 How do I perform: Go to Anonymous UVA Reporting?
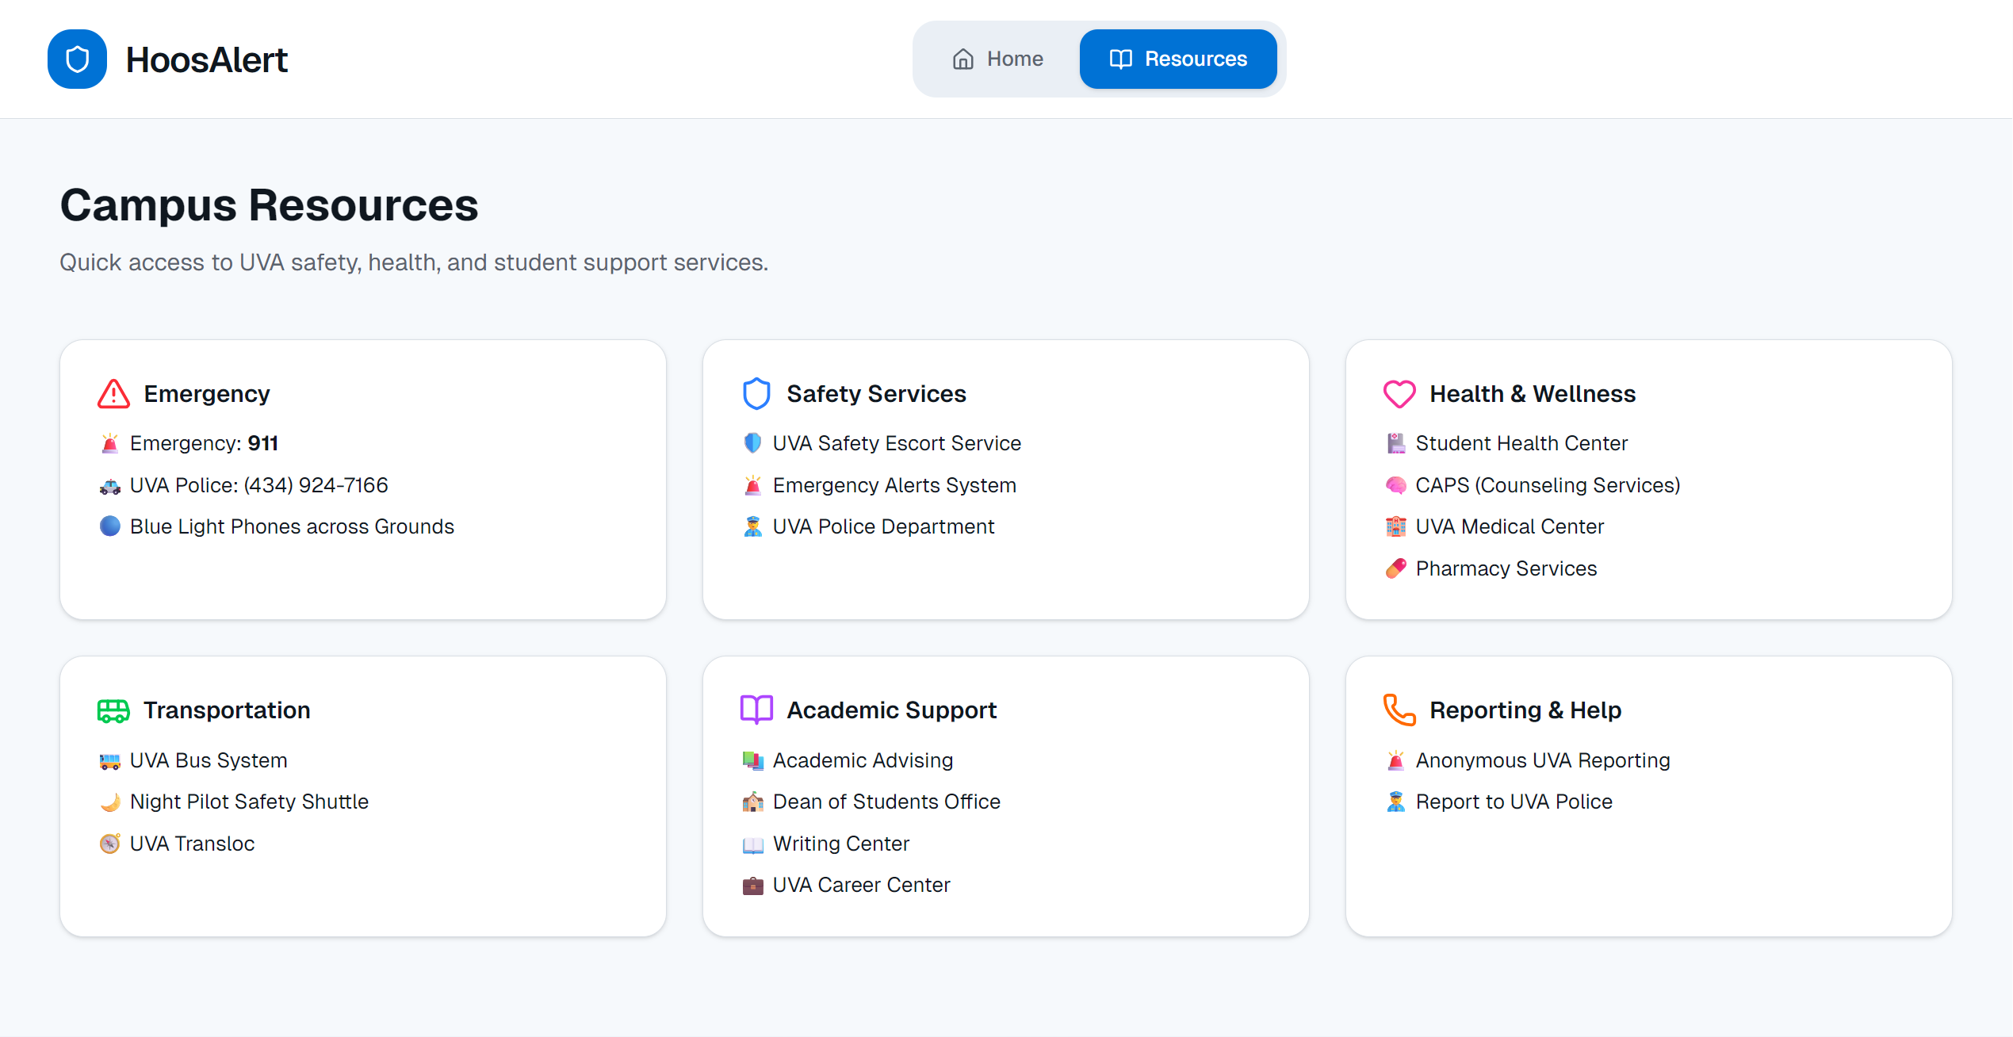pyautogui.click(x=1542, y=760)
